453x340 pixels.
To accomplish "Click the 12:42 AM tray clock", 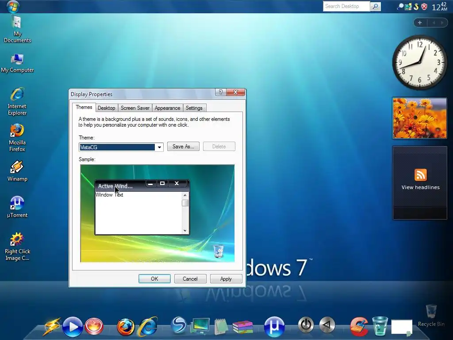I will [439, 6].
